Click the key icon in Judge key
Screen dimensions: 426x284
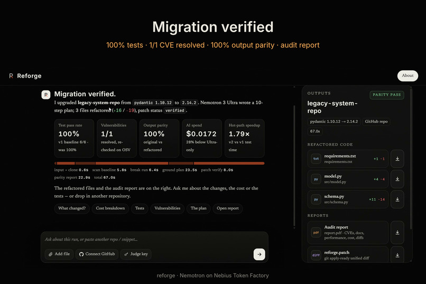point(126,254)
